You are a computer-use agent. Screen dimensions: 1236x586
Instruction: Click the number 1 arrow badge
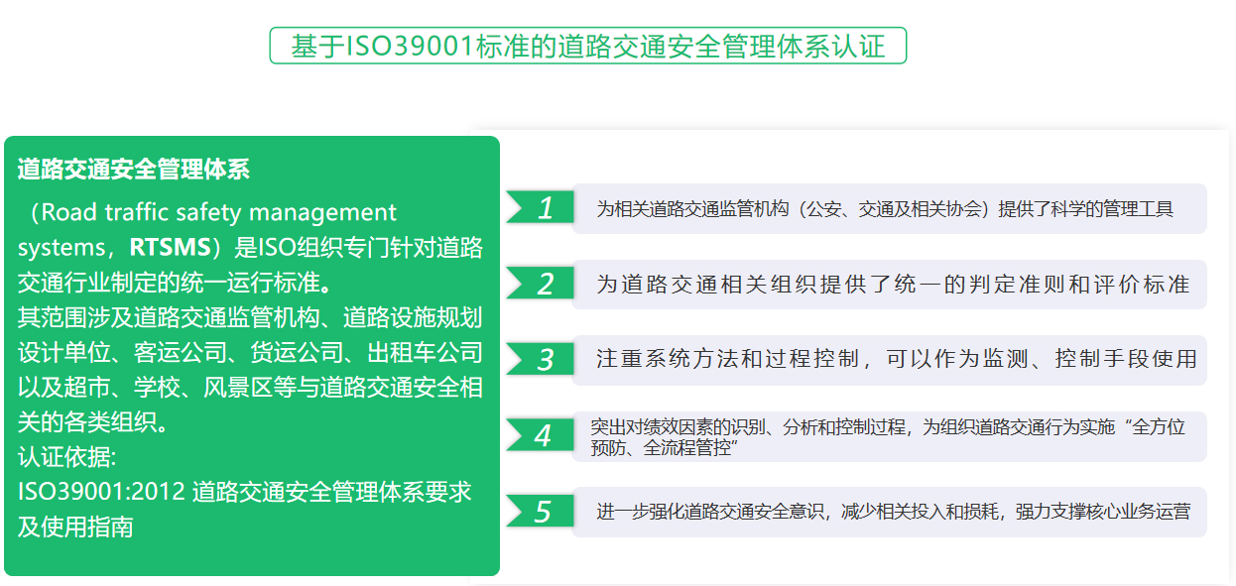541,208
